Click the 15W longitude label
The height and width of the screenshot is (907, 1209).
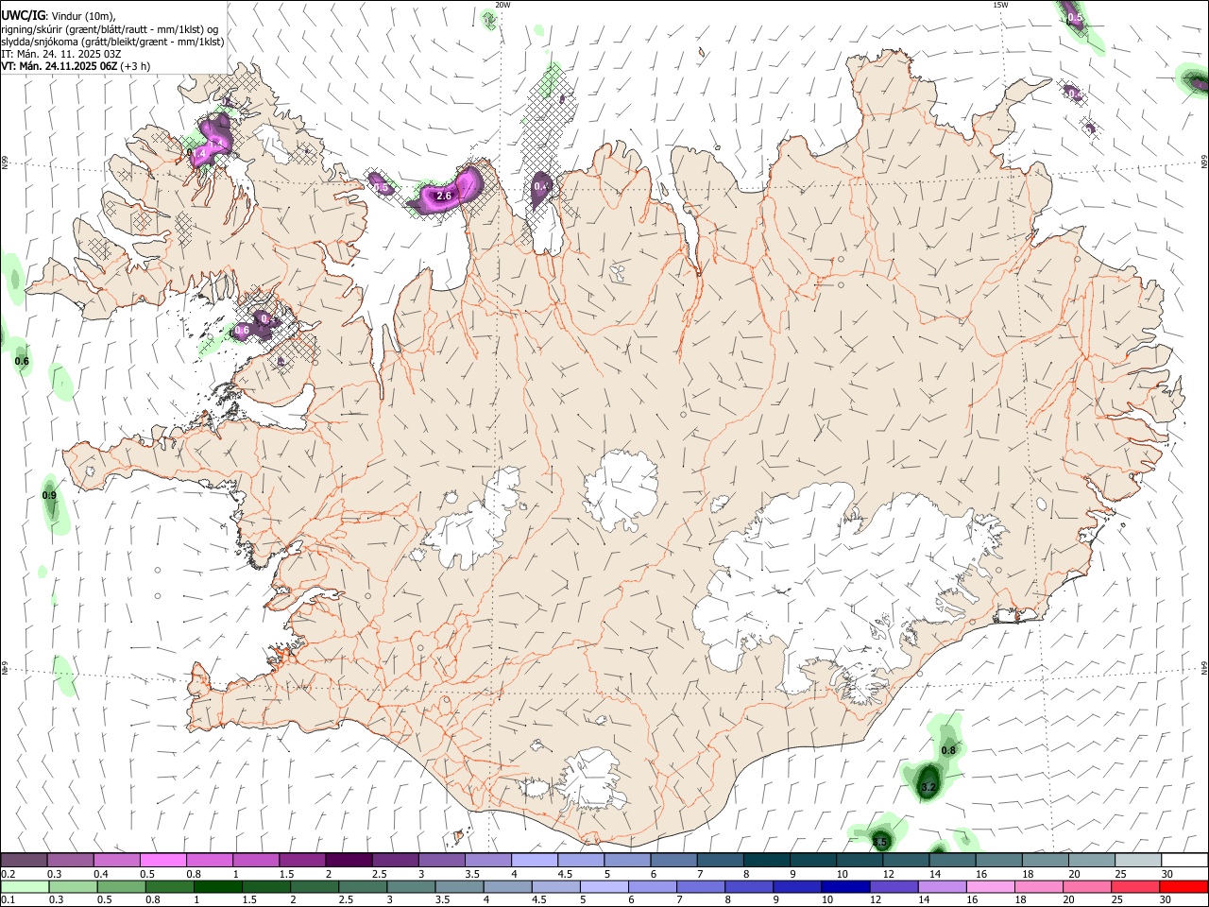1000,5
